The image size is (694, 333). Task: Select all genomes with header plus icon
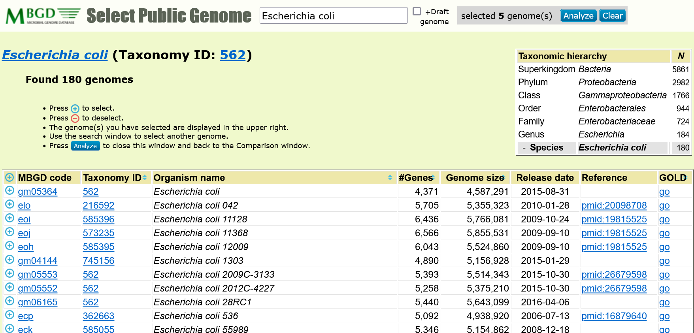click(9, 177)
